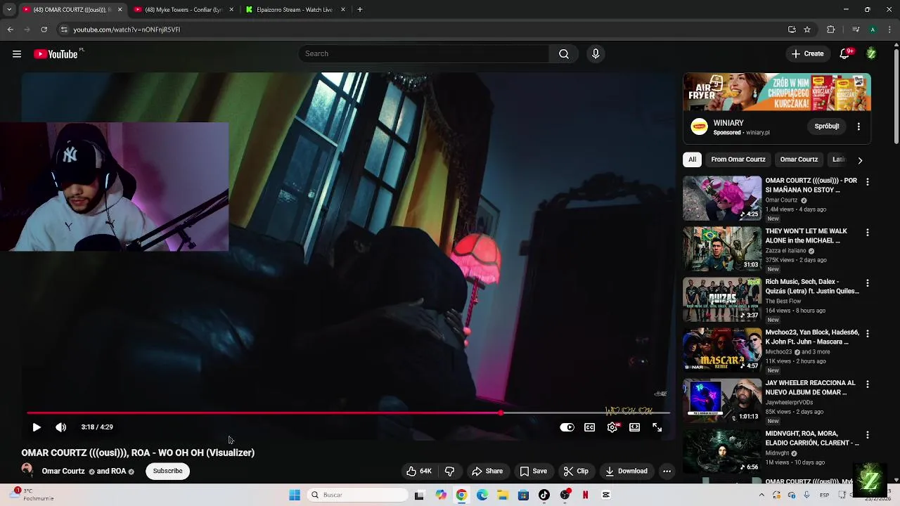Open the YouTube account avatar menu
900x506 pixels.
click(871, 54)
